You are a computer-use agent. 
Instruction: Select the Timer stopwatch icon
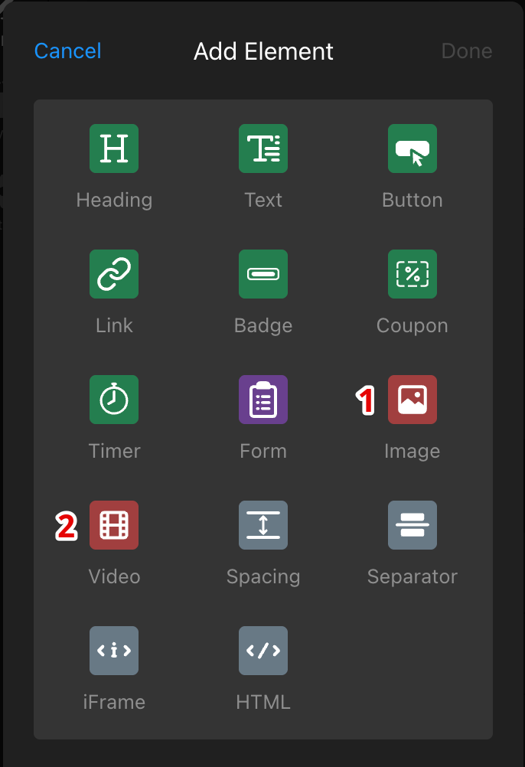point(114,400)
